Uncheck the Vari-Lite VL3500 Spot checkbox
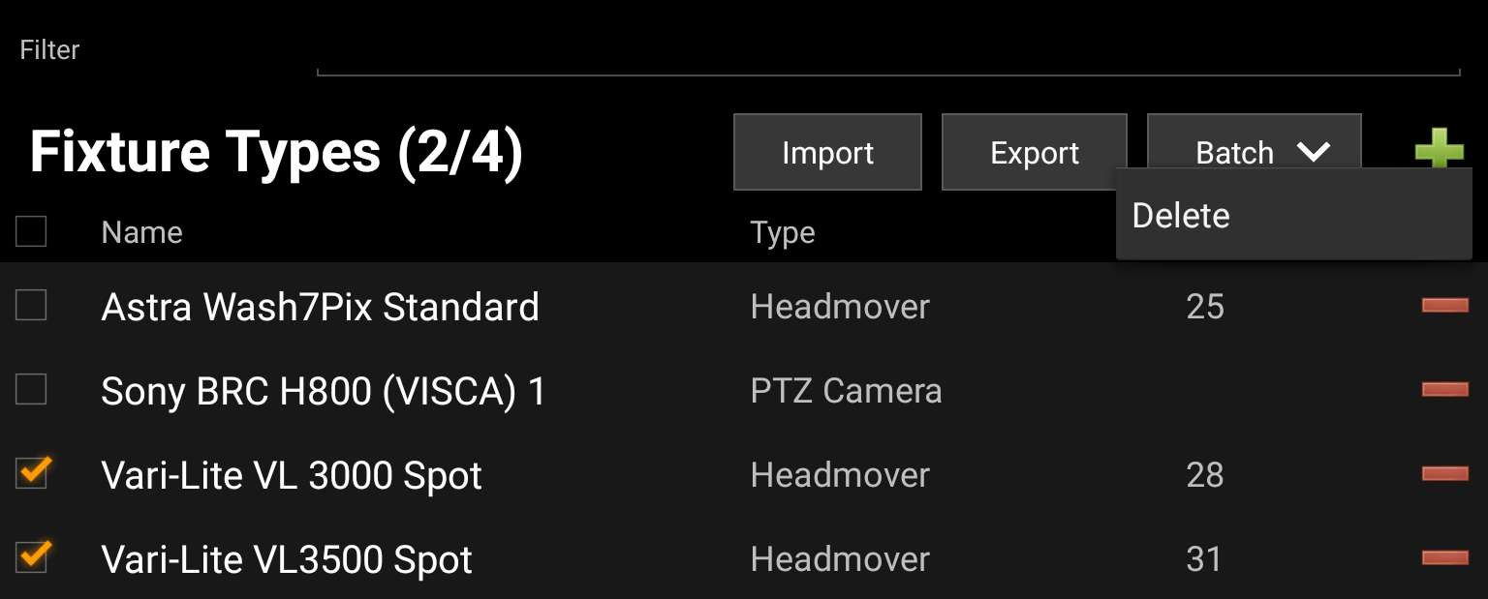This screenshot has height=599, width=1488. pyautogui.click(x=30, y=558)
